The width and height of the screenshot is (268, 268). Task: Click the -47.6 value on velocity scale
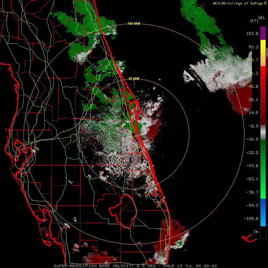coord(252,166)
